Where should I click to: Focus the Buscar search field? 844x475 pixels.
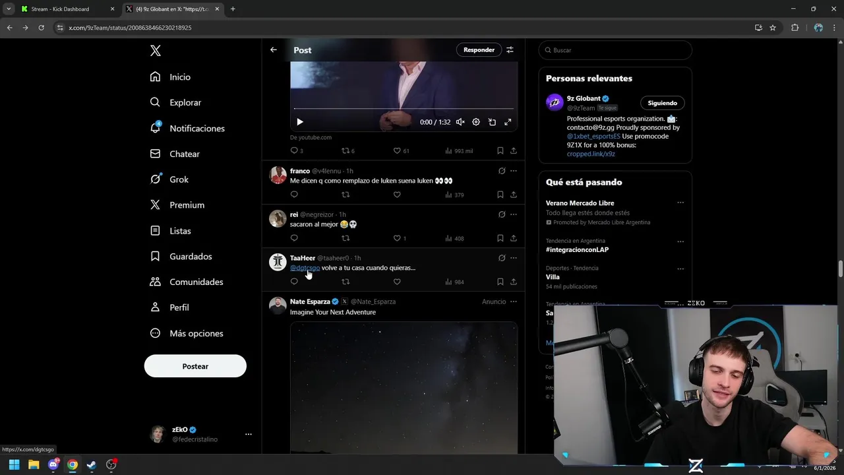[x=615, y=50]
